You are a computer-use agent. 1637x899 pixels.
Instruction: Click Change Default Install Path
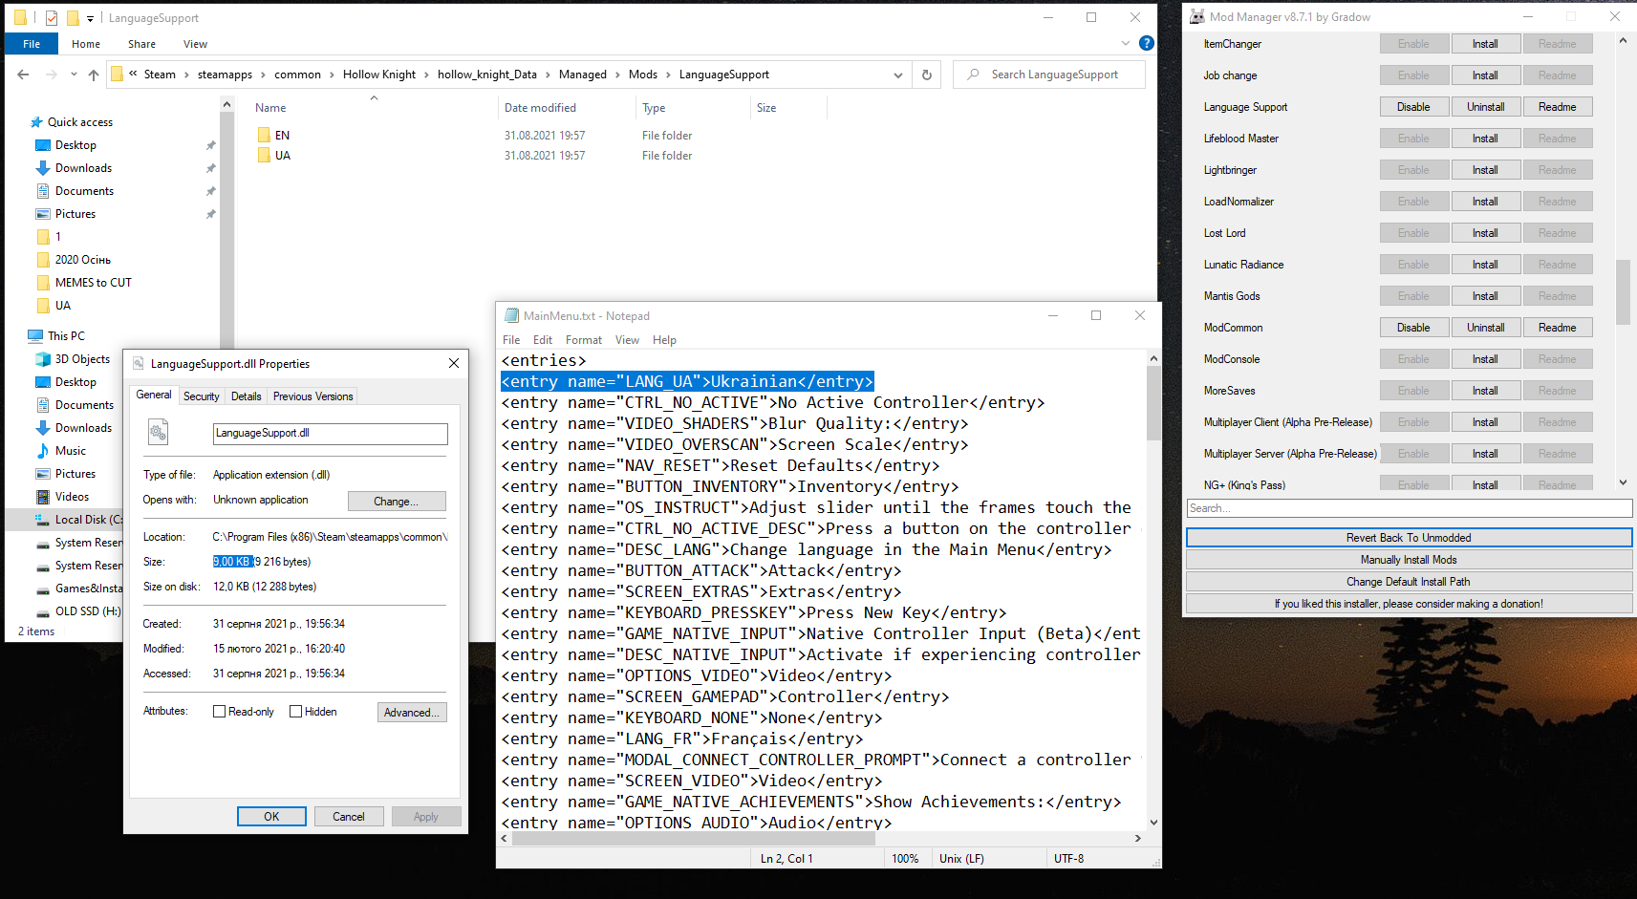coord(1409,582)
